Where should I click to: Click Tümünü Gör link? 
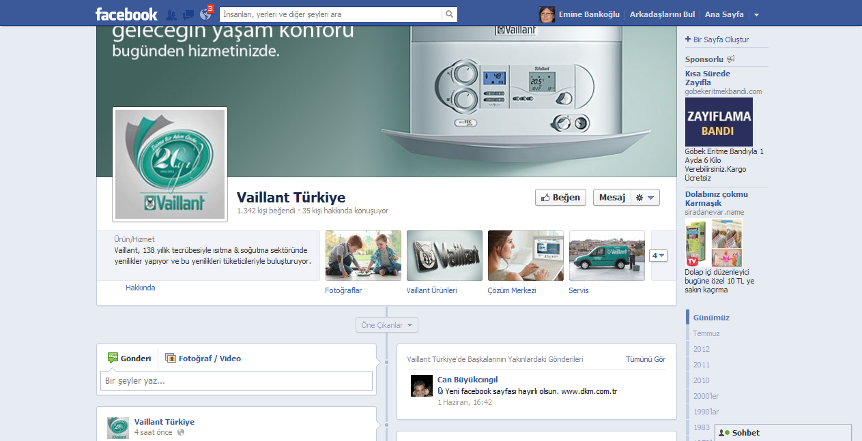pos(646,359)
